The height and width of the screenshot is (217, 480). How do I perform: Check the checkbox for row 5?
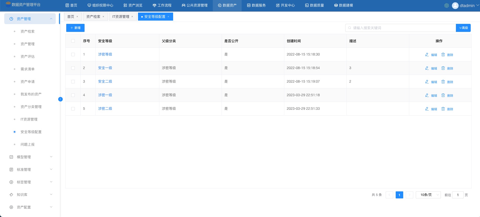[x=73, y=109]
